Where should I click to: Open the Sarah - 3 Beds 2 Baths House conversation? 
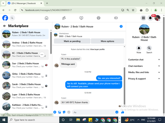pyautogui.click(x=25, y=86)
